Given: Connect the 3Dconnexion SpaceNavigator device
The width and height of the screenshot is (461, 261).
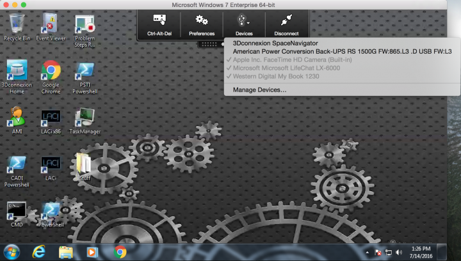Looking at the screenshot, I should (274, 43).
